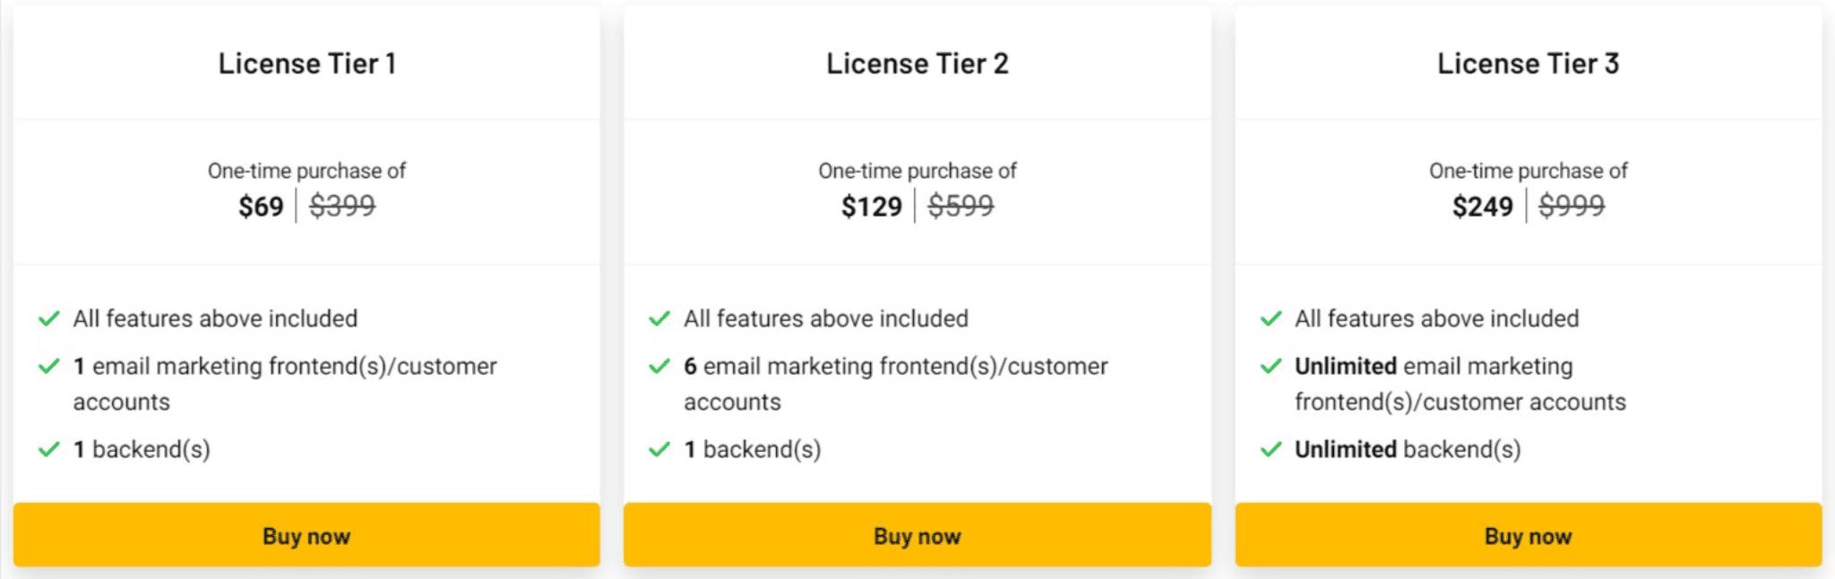Select the License Tier 3 heading
This screenshot has height=579, width=1835.
point(1529,64)
